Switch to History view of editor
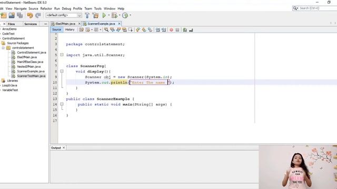Viewport: 337px width, 189px height. [x=70, y=29]
